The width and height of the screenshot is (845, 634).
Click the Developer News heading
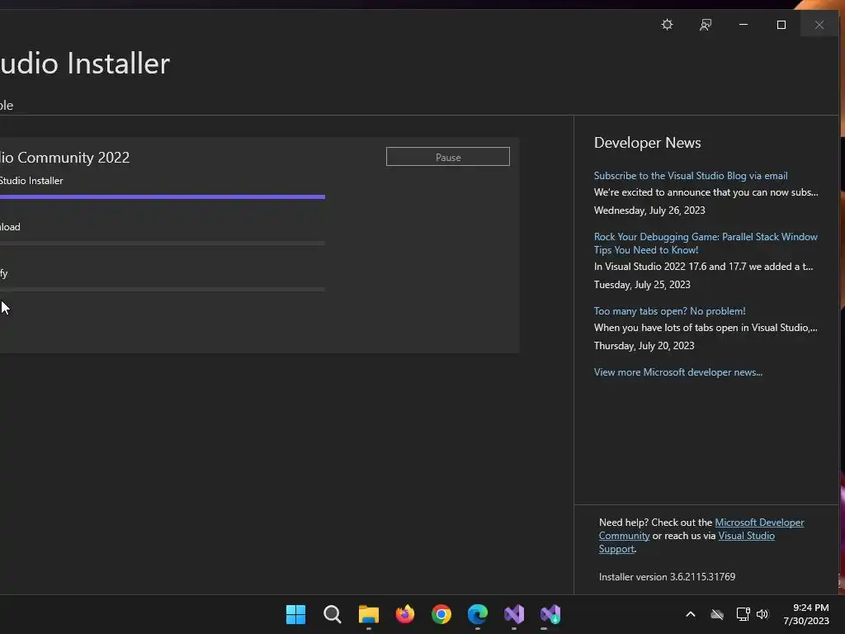click(647, 143)
